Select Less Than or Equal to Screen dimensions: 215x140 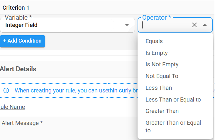tap(173, 99)
